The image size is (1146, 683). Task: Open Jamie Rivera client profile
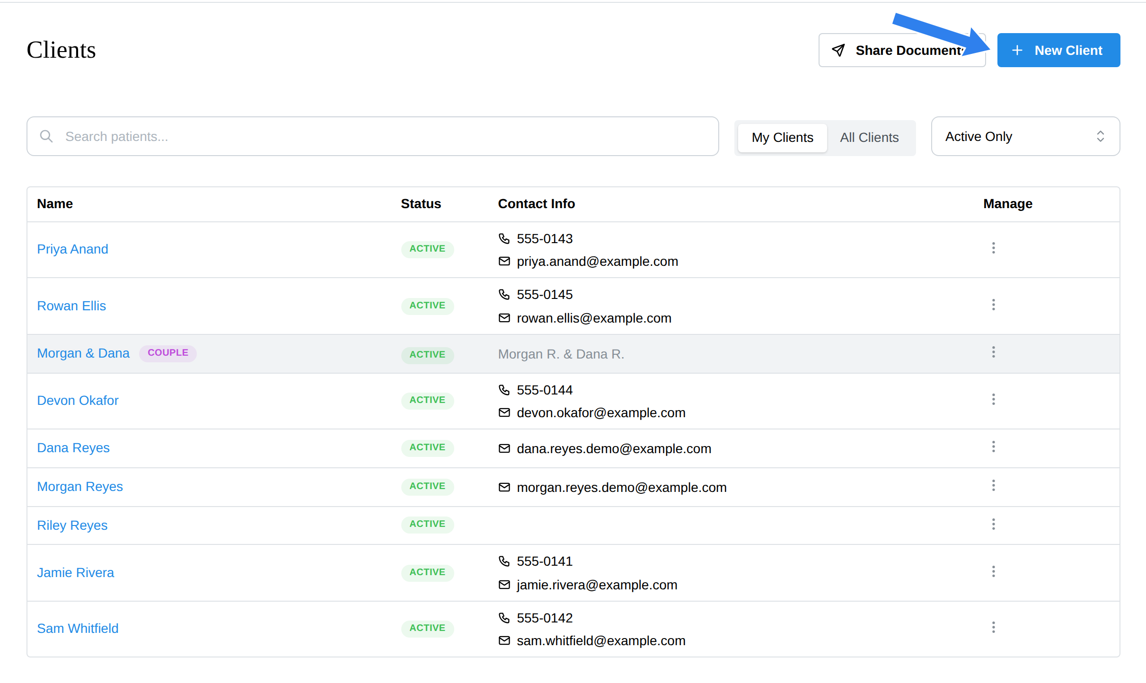[x=75, y=572]
